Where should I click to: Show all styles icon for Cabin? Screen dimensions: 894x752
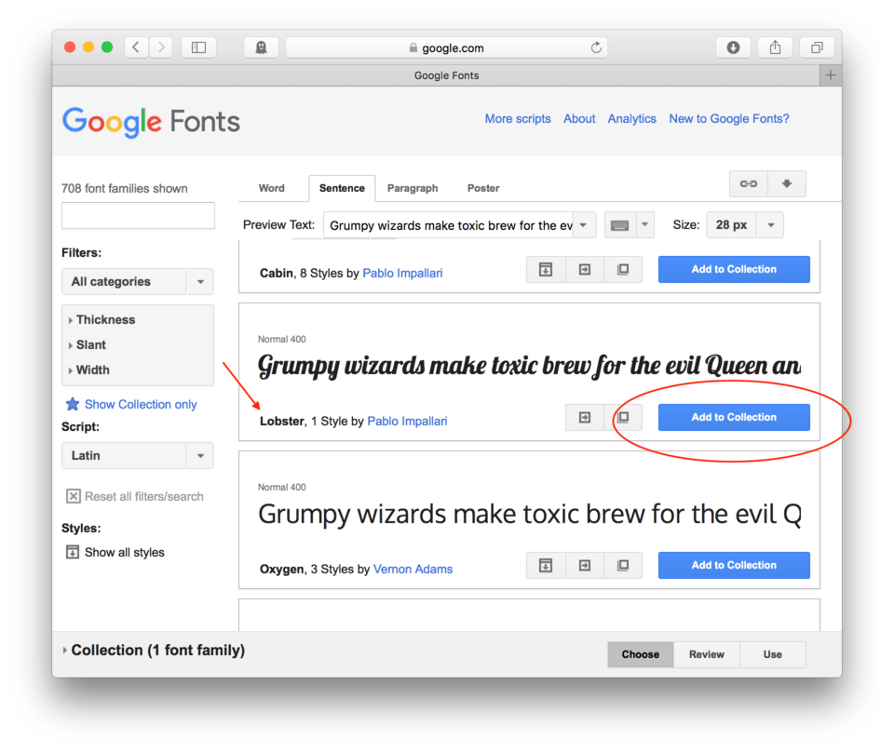point(546,270)
